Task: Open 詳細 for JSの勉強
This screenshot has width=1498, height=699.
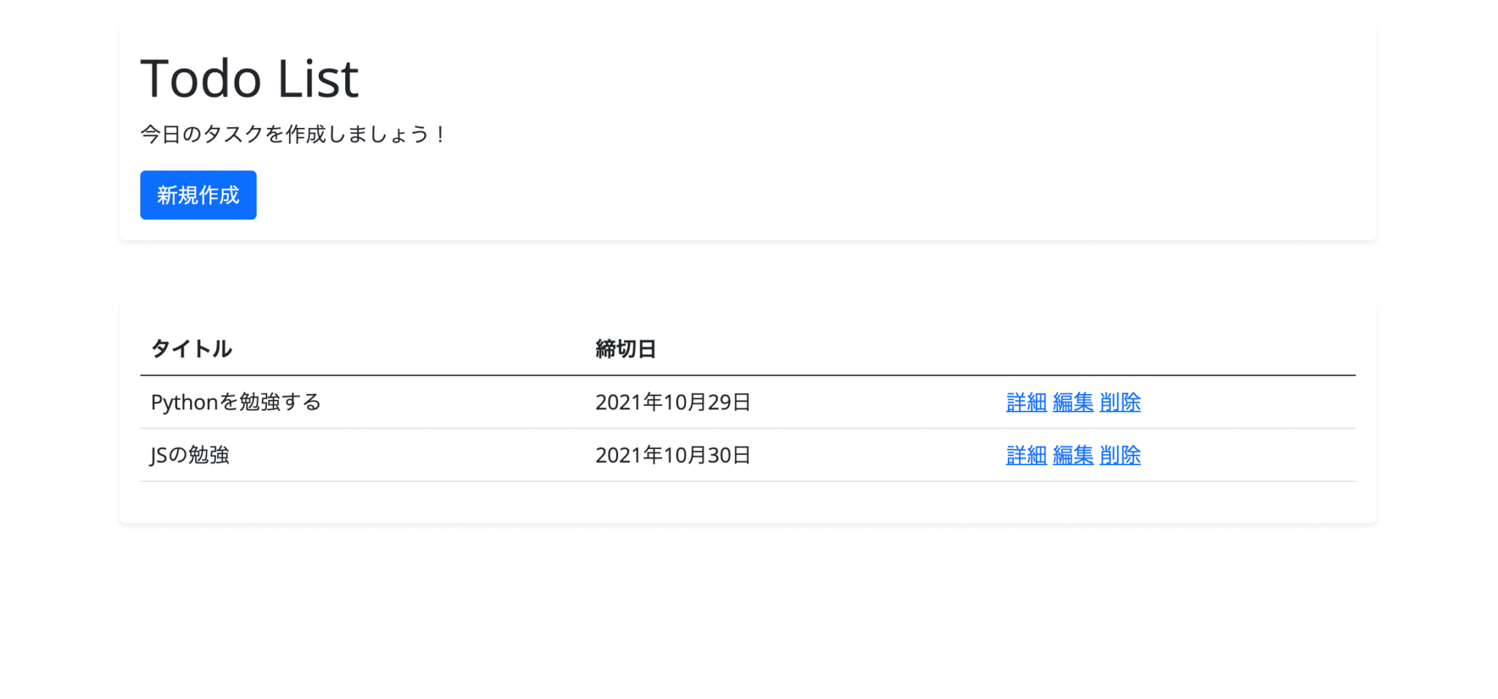Action: point(1025,454)
